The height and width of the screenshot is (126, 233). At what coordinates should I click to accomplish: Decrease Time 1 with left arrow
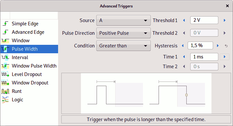(x=184, y=57)
